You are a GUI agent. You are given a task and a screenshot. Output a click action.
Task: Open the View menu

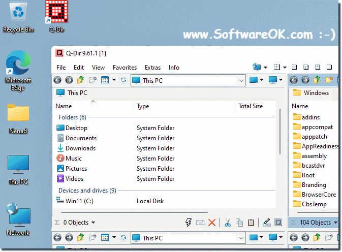point(98,68)
